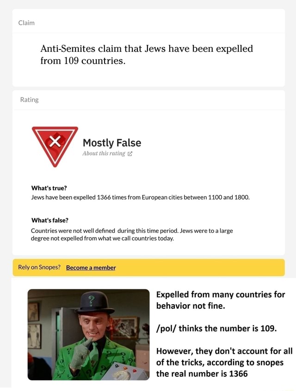Click the first bold caption paragraph beside the image

coord(221,300)
